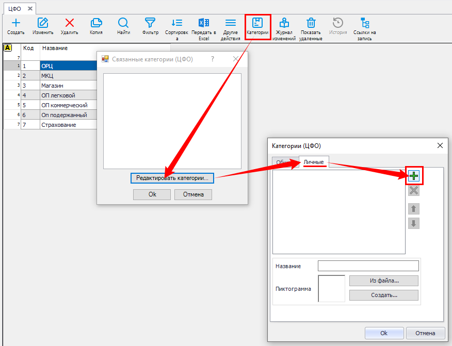Close the ЦФО document tab

point(30,9)
